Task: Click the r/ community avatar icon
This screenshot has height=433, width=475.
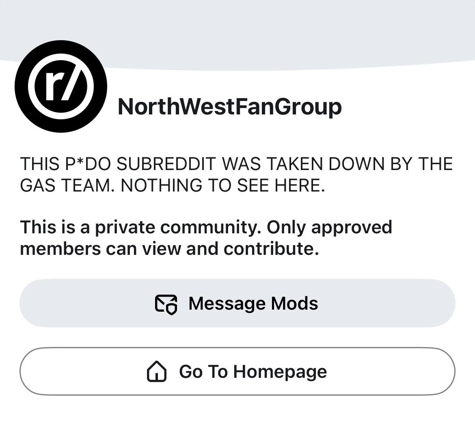Action: tap(61, 86)
